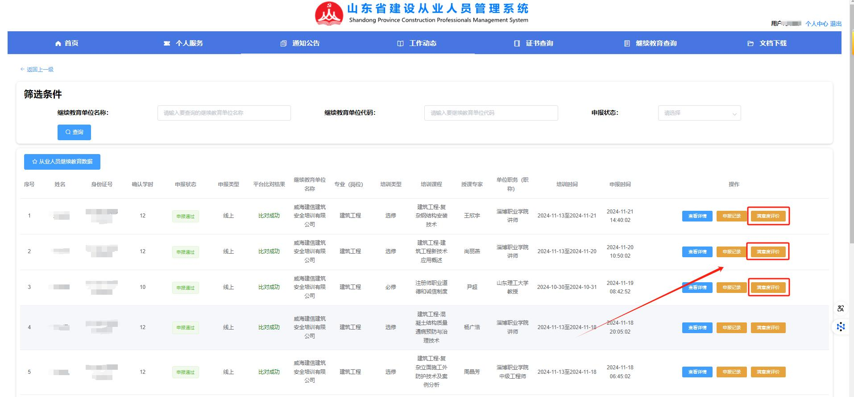The width and height of the screenshot is (854, 397).
Task: Open the 首页 navigation tab
Action: (x=66, y=43)
